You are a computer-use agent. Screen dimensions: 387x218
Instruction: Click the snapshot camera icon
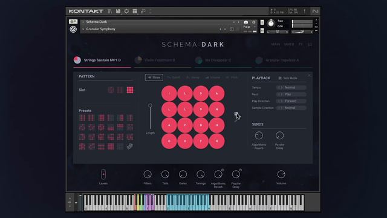(x=246, y=22)
